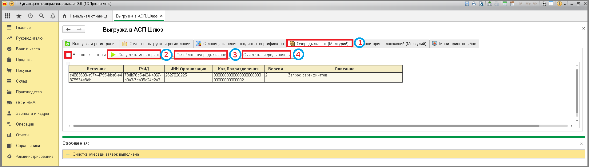Screen dimensions: 589x167
Task: Open the 1C main menu dropdown
Action: pyautogui.click(x=12, y=4)
